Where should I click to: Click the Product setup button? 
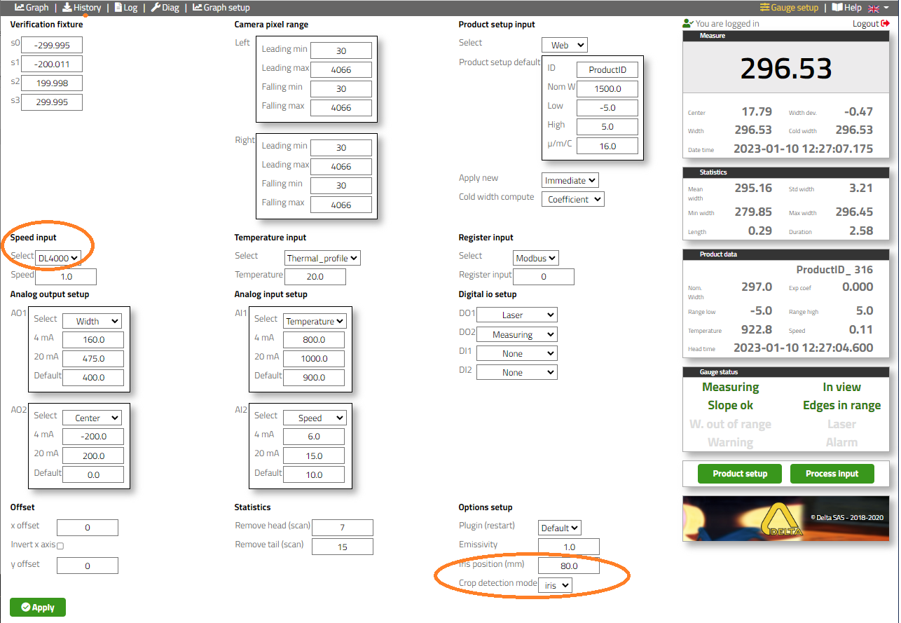(x=740, y=474)
